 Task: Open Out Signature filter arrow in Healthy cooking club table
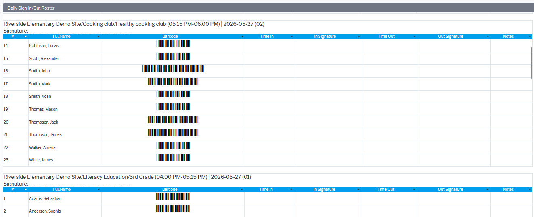(x=488, y=37)
